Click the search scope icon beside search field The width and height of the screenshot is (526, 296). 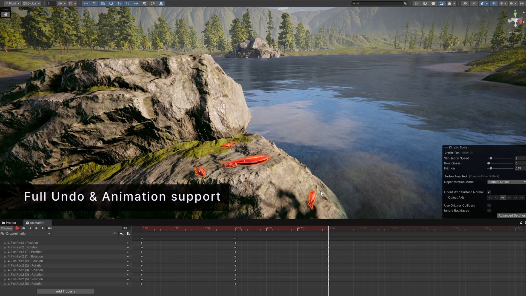[x=405, y=3]
